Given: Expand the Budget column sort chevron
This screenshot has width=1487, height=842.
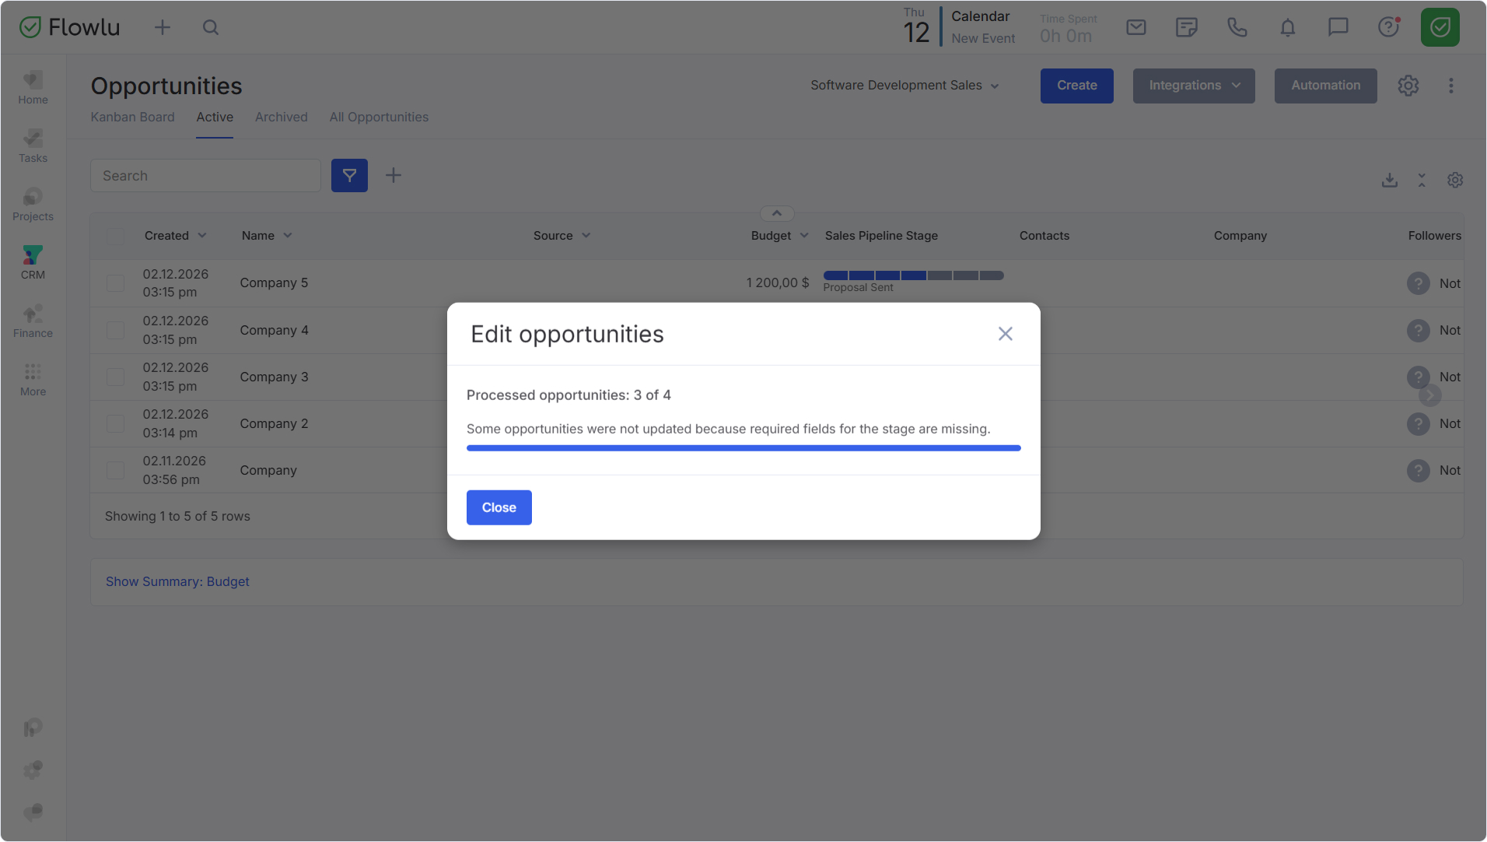Looking at the screenshot, I should (x=804, y=236).
